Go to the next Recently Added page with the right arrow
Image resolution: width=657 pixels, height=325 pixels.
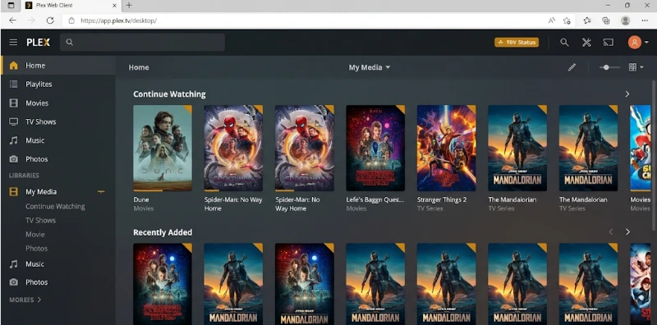(627, 232)
